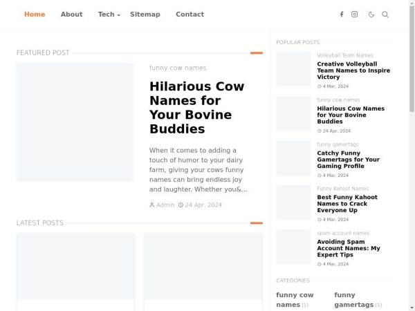Toggle dark mode moon icon
The height and width of the screenshot is (311, 415).
click(371, 15)
